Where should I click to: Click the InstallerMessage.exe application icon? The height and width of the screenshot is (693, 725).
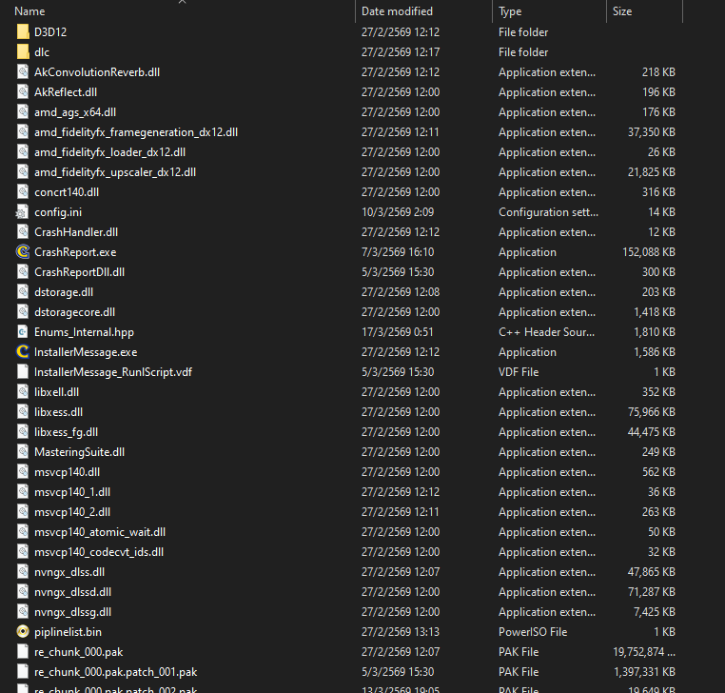pos(24,352)
